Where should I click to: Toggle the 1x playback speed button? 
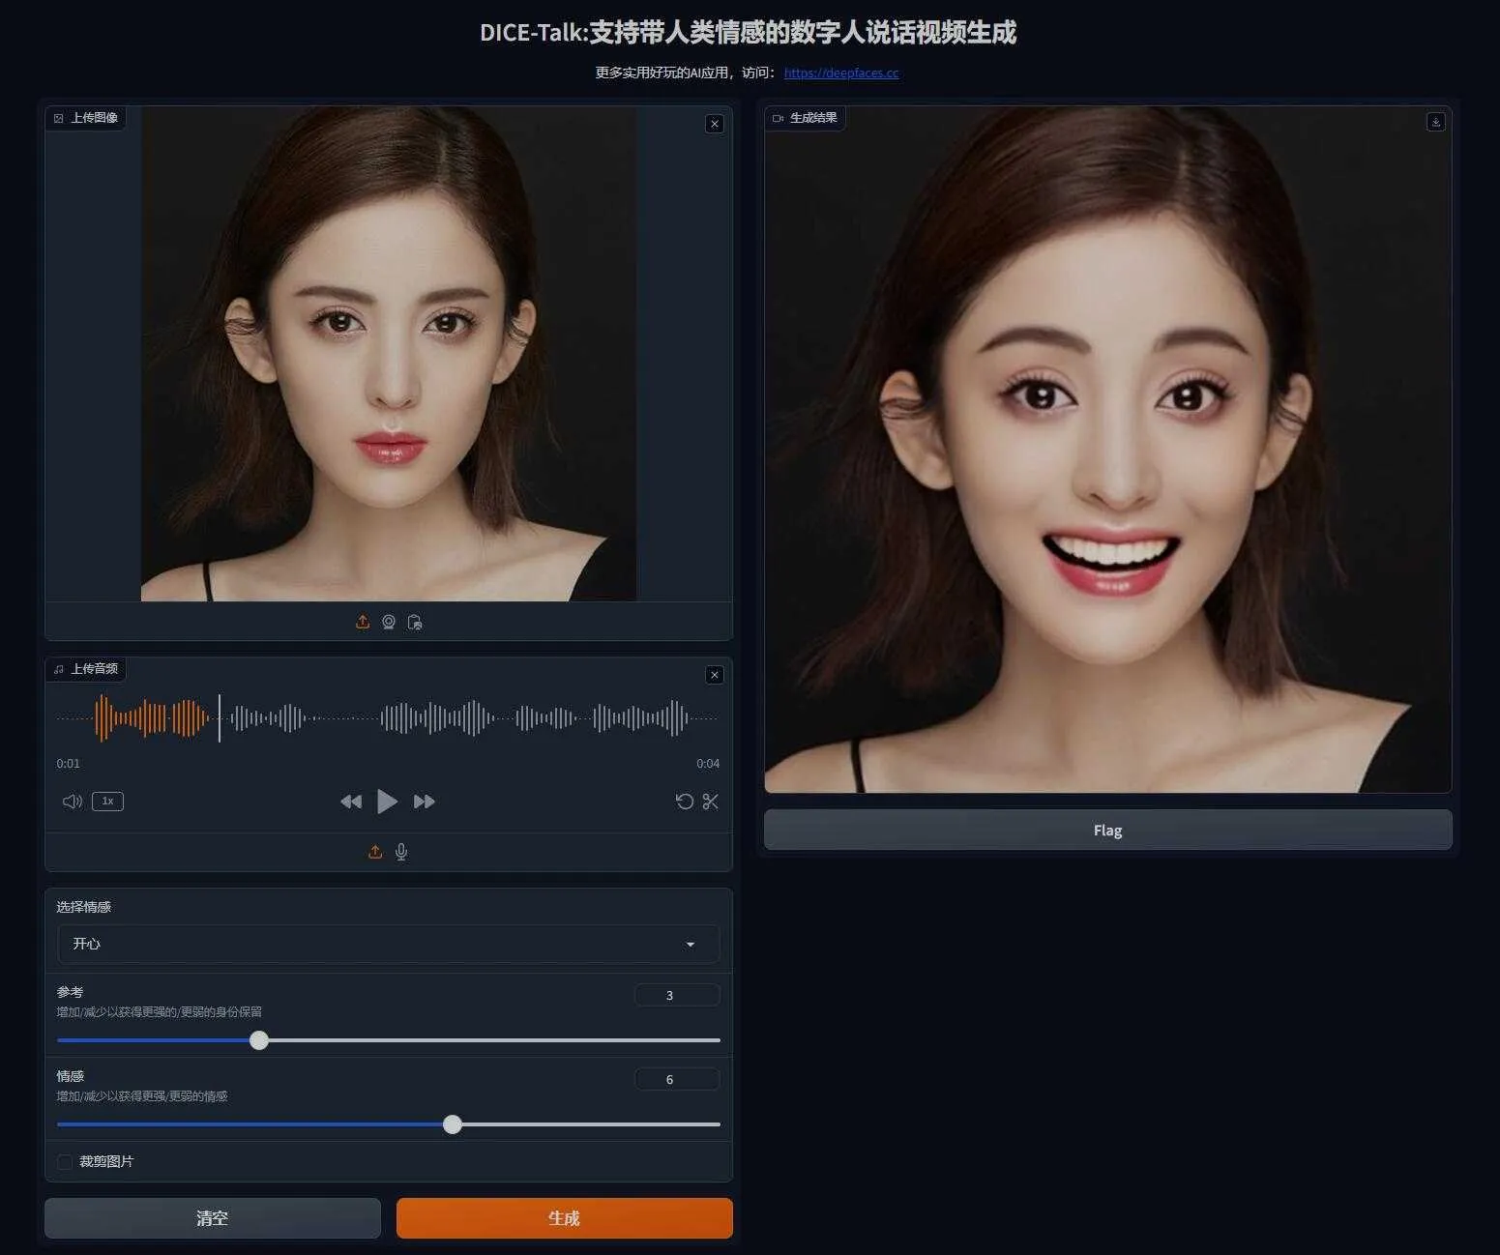(x=107, y=802)
